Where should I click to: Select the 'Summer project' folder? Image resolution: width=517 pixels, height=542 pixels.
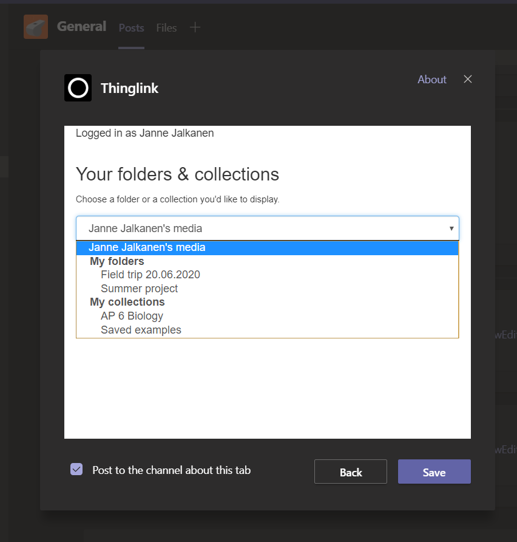tap(138, 288)
